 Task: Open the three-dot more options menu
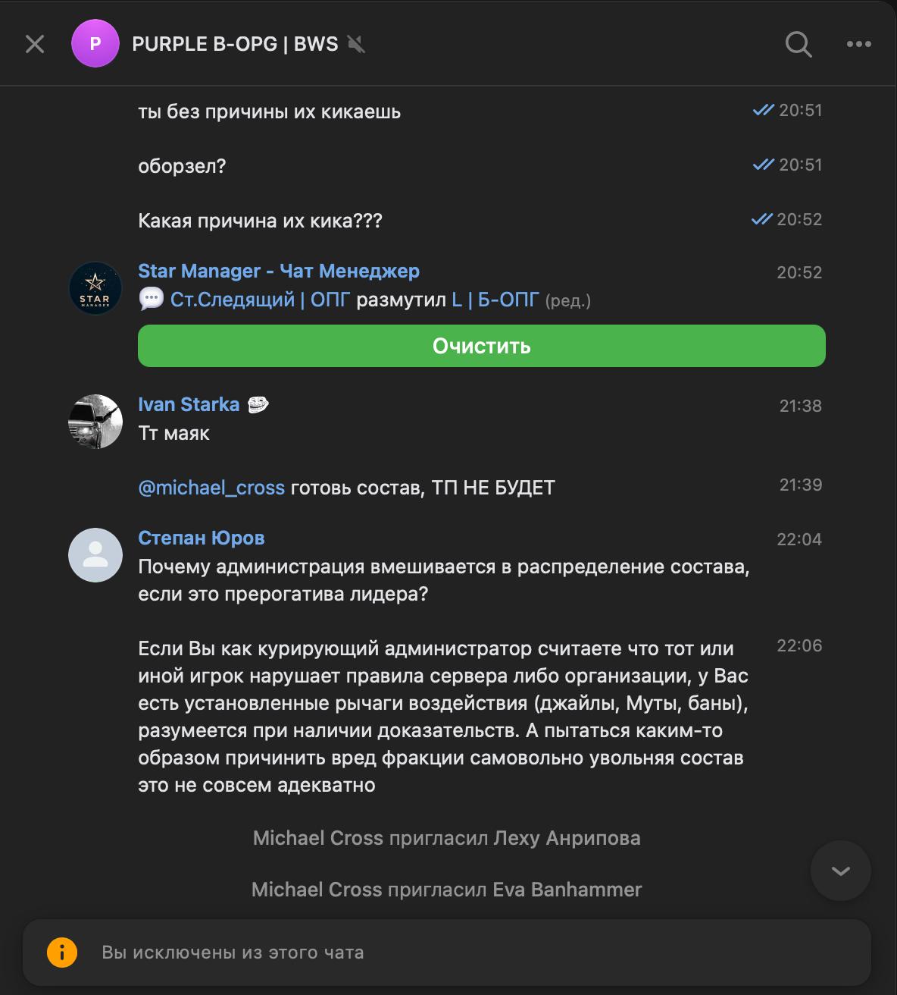point(858,44)
